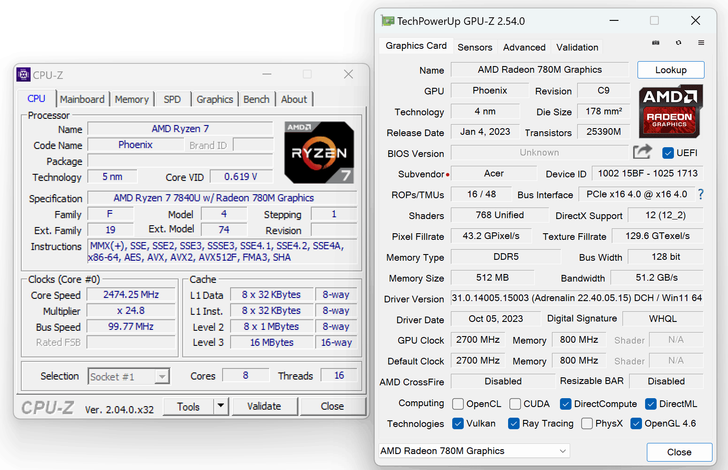Image resolution: width=728 pixels, height=470 pixels.
Task: Toggle the DirectCompute checkbox
Action: click(x=565, y=404)
